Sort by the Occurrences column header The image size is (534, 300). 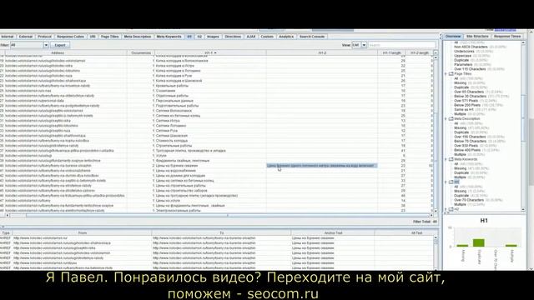141,53
